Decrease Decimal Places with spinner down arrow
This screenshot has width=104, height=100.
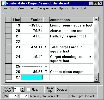pyautogui.click(x=22, y=91)
